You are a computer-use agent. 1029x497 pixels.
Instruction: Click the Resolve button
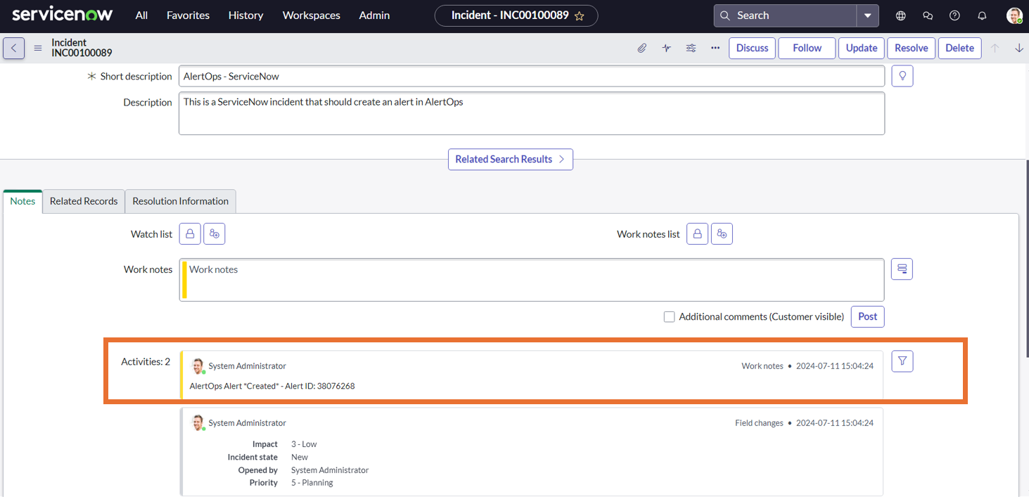point(911,48)
